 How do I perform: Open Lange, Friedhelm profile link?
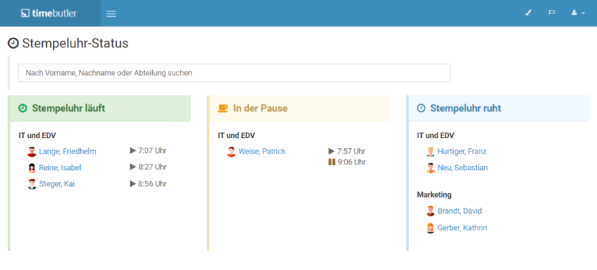click(x=67, y=152)
